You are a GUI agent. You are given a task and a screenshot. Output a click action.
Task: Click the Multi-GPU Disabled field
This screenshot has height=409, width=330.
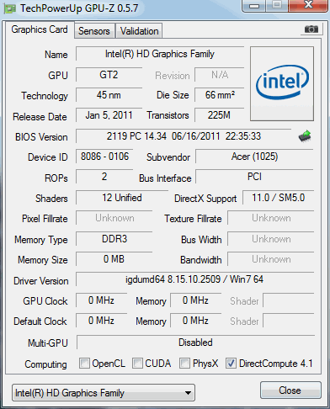(x=195, y=343)
